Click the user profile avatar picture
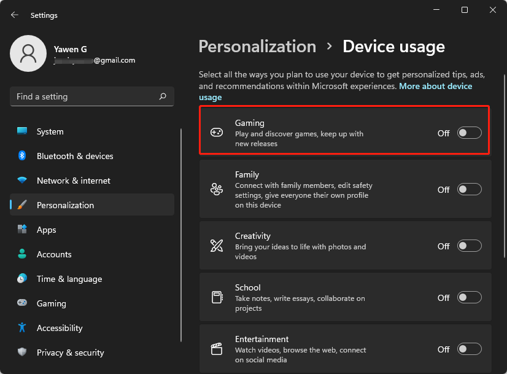 (28, 53)
